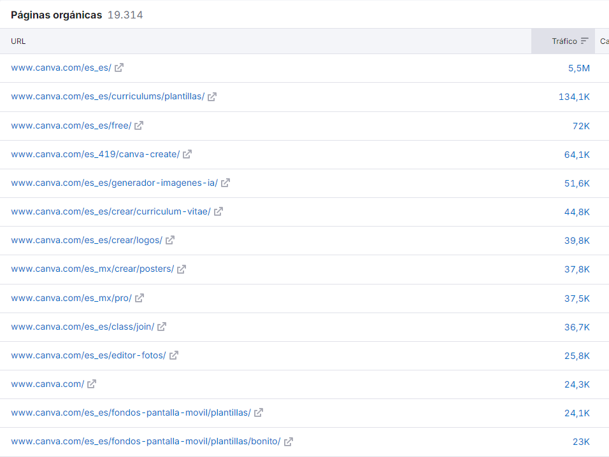Sort by the Tráfico column header

pos(563,41)
